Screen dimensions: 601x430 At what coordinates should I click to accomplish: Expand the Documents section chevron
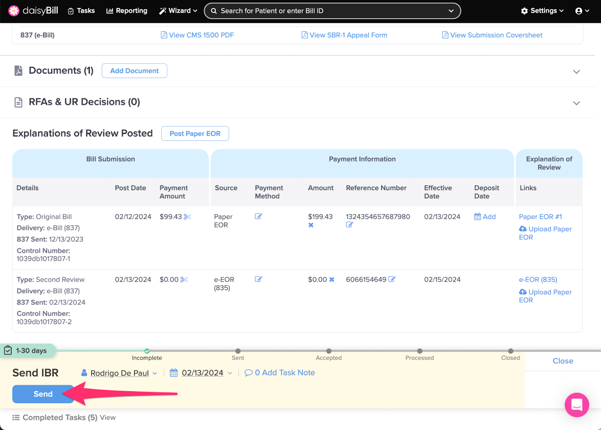tap(576, 72)
